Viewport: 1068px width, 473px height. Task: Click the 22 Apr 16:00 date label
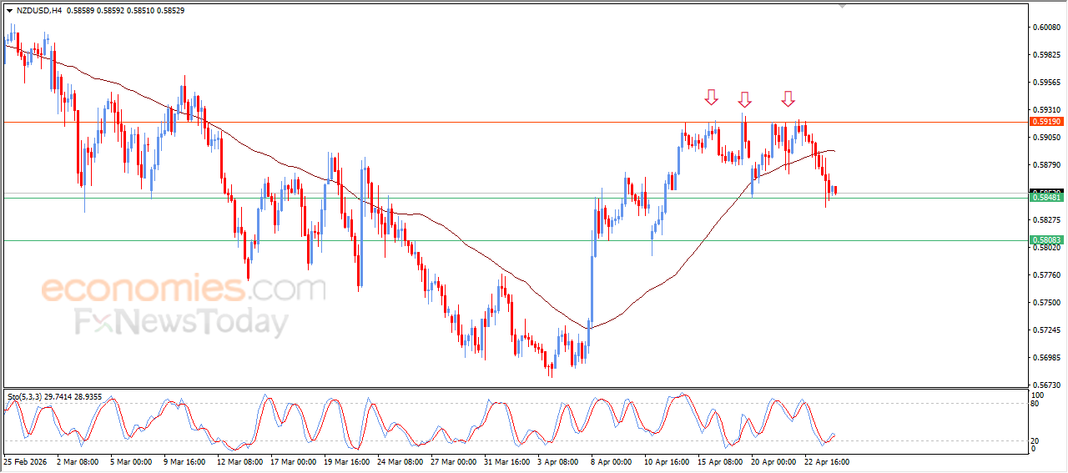(x=826, y=460)
